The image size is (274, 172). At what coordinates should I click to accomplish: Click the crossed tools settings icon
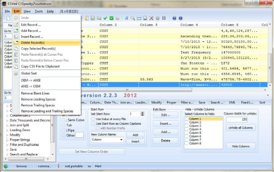tap(151, 18)
